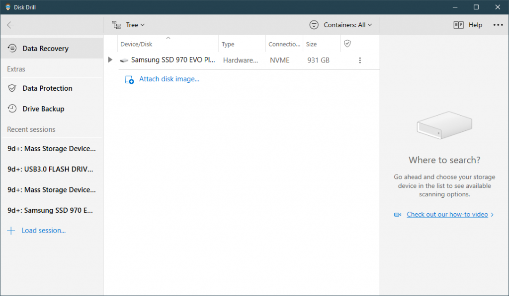Open Data Protection from the sidebar

(x=47, y=88)
